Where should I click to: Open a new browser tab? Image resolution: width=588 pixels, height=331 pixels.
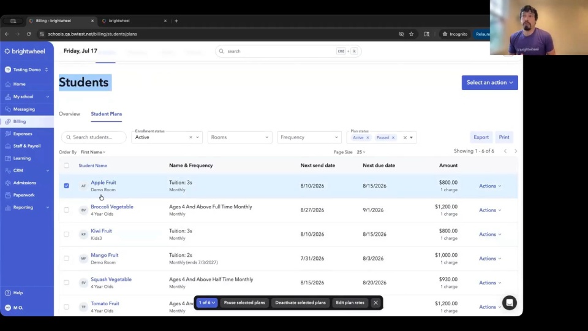(x=176, y=21)
